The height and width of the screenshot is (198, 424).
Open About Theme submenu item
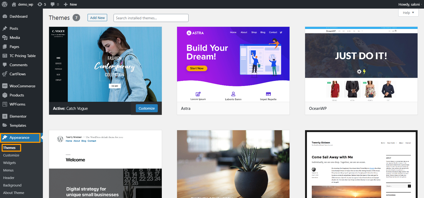point(14,193)
